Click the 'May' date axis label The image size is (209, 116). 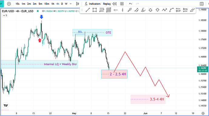tap(74, 113)
